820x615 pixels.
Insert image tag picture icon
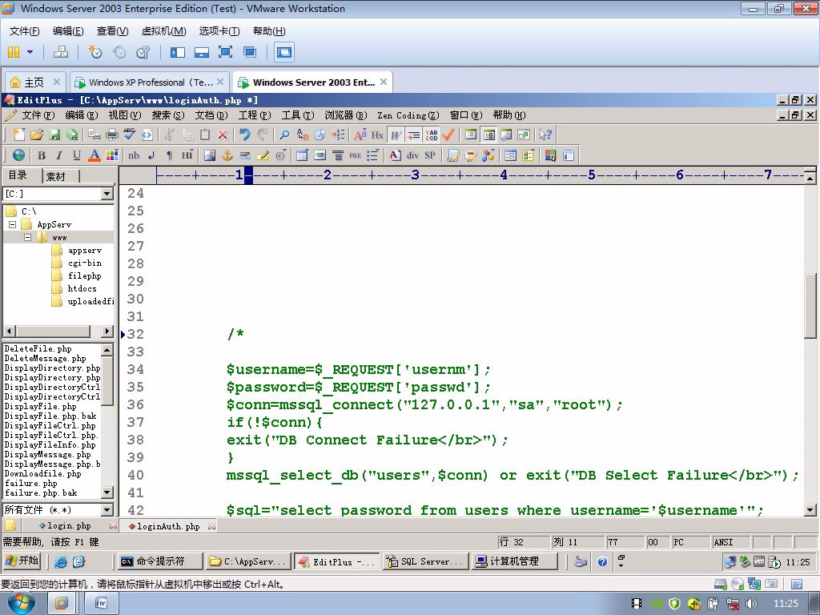(210, 155)
